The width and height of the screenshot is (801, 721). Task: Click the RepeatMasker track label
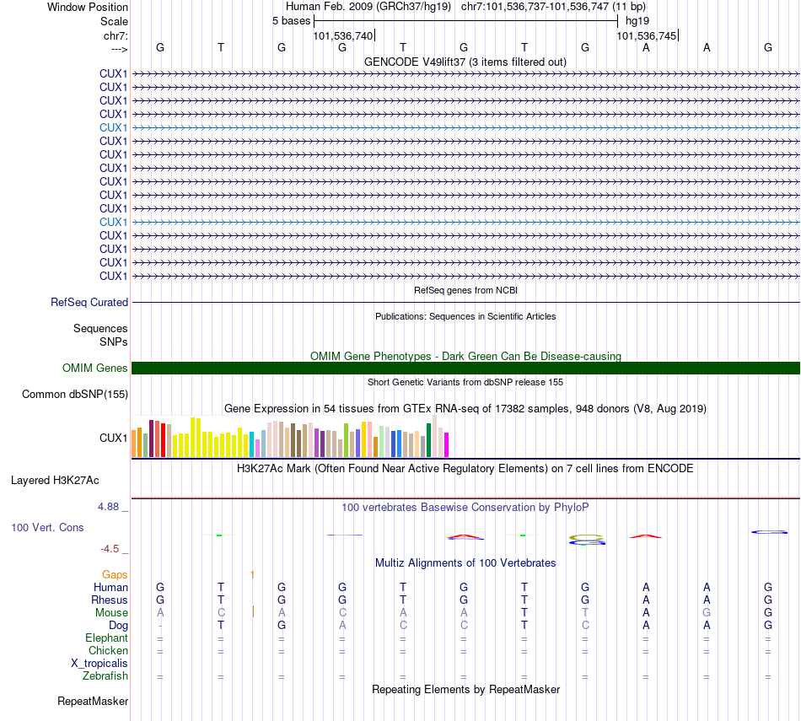click(93, 701)
